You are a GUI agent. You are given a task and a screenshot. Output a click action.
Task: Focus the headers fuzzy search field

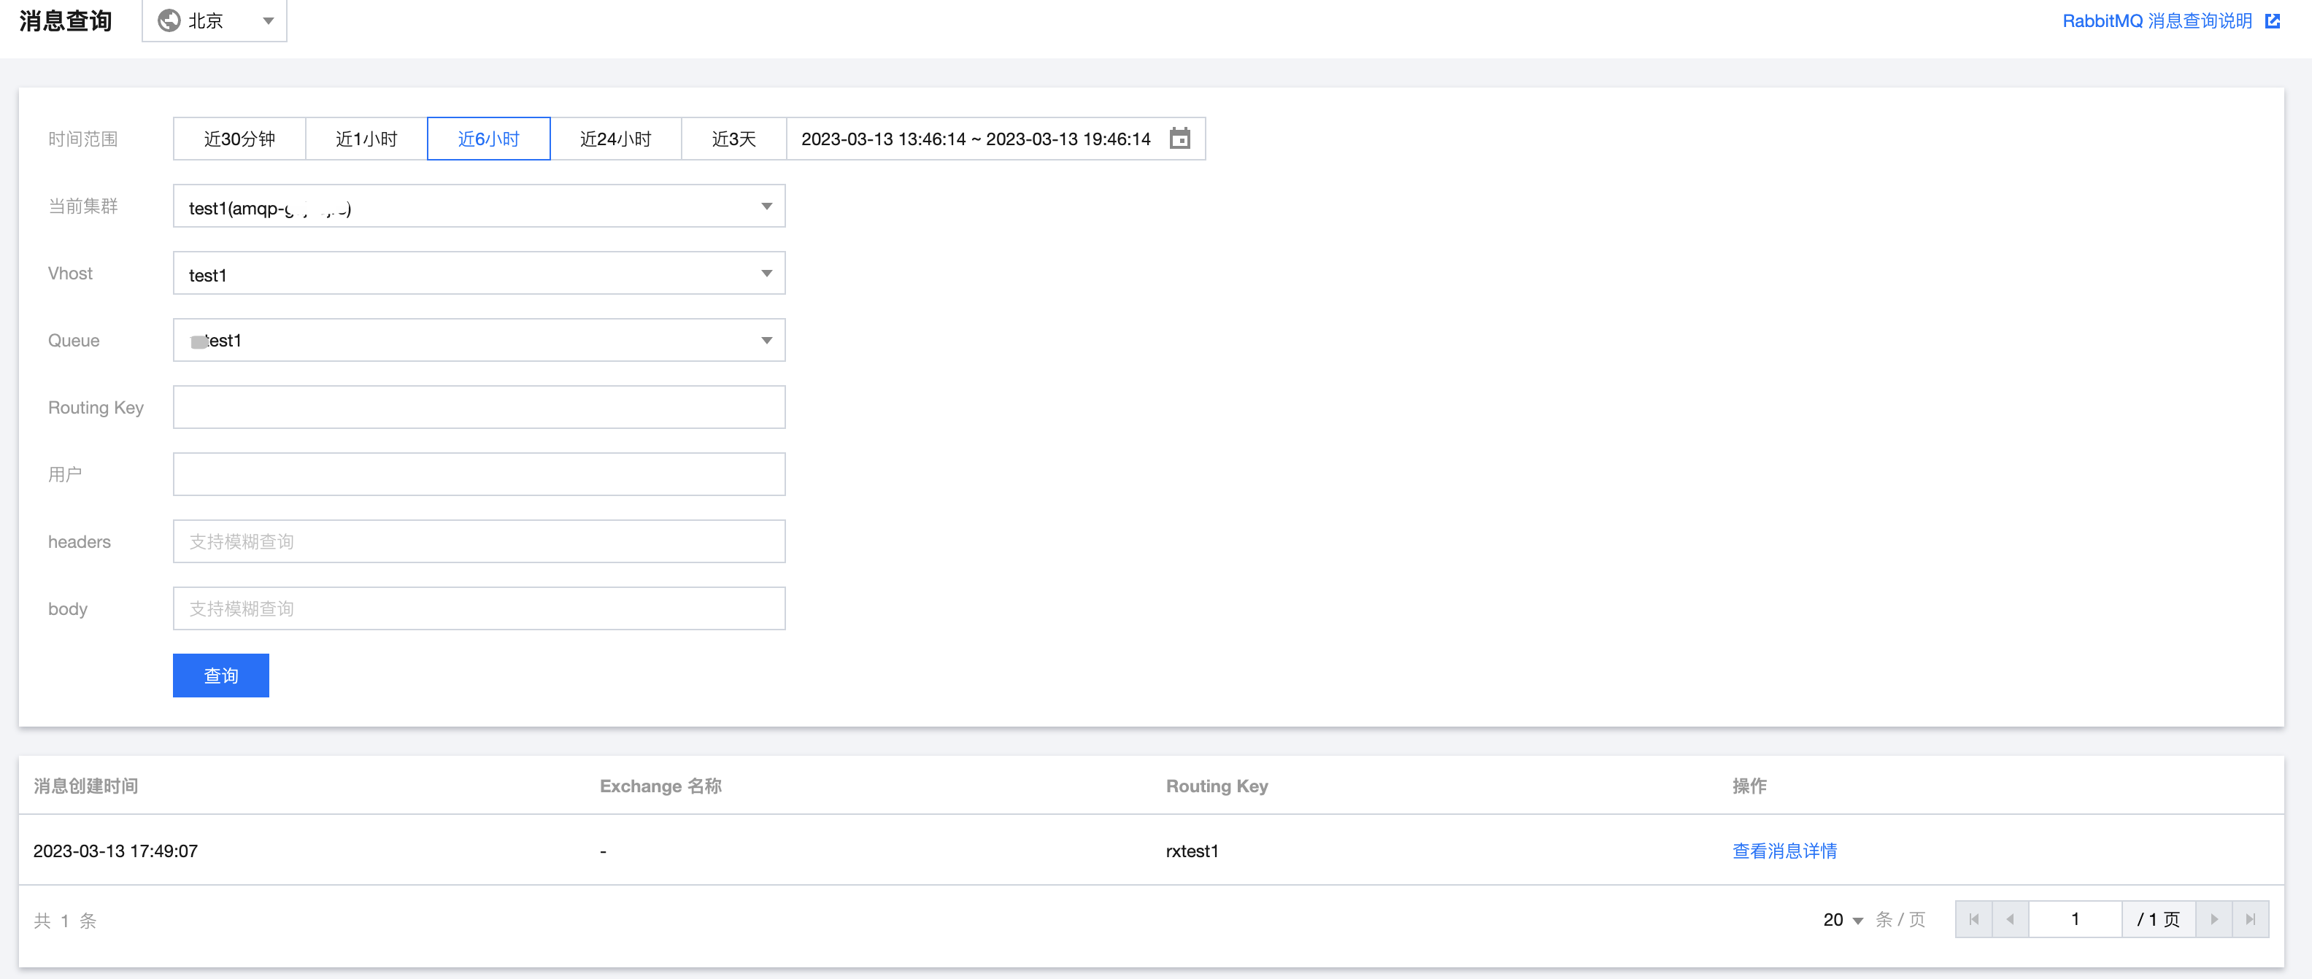click(x=479, y=541)
